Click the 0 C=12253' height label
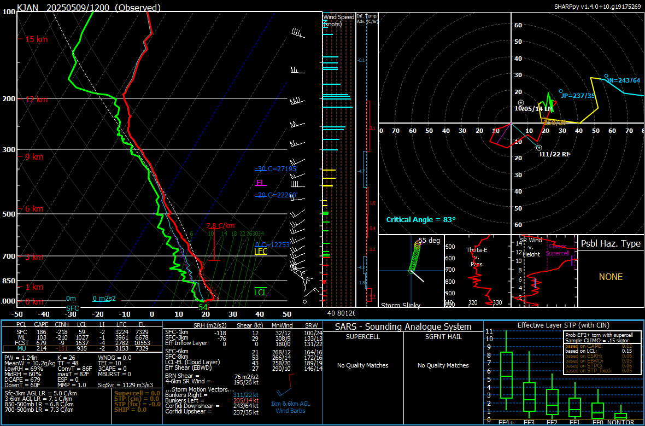This screenshot has height=426, width=645. coord(273,244)
